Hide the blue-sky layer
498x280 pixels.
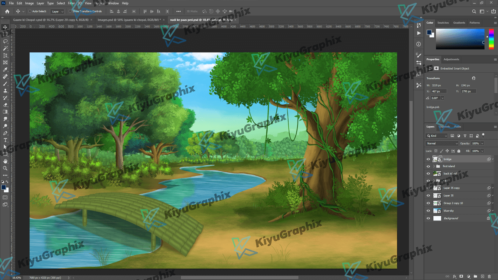tap(428, 211)
